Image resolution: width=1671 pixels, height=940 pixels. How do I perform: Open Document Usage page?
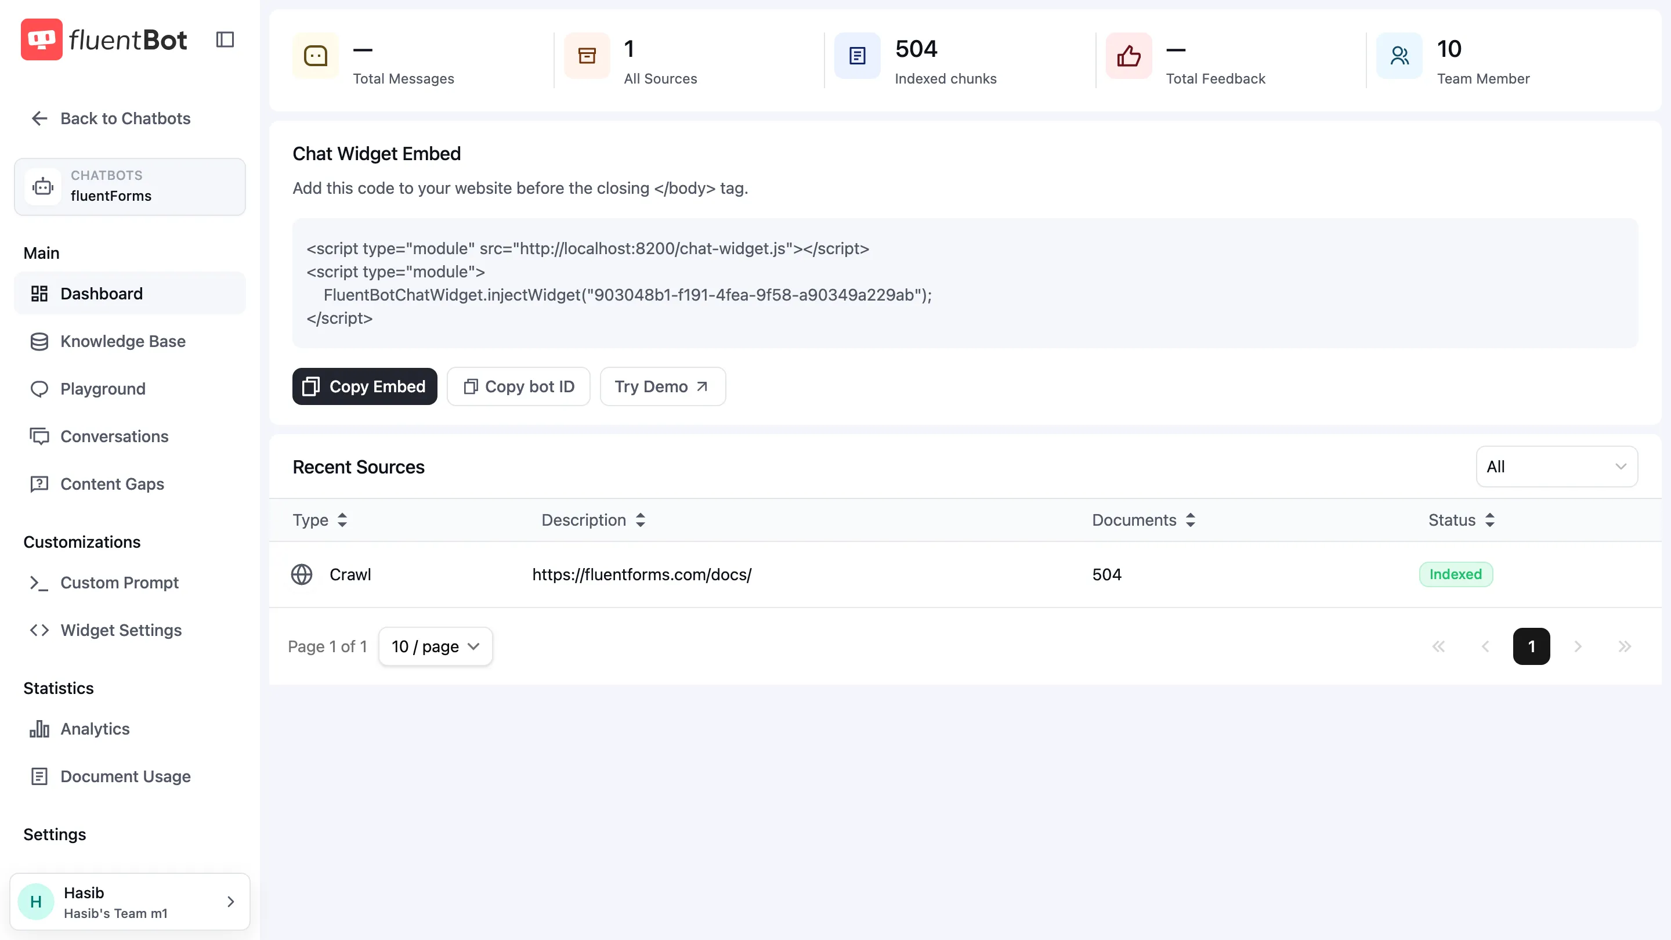tap(130, 776)
